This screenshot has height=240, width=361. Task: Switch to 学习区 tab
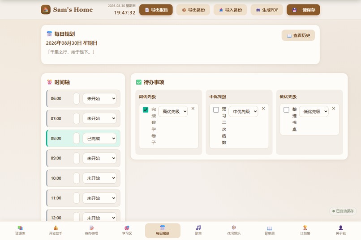pyautogui.click(x=127, y=230)
